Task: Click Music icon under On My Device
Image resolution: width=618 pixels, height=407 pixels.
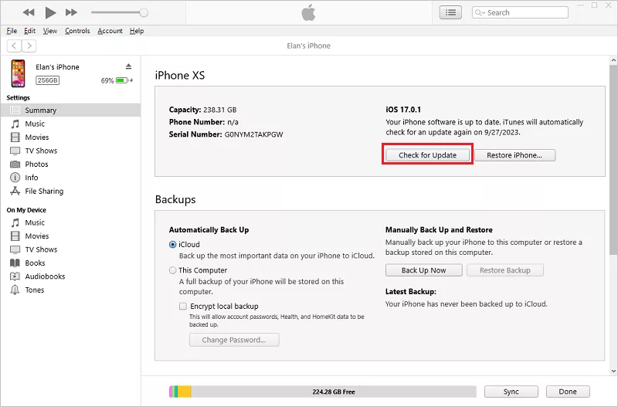Action: pos(15,222)
